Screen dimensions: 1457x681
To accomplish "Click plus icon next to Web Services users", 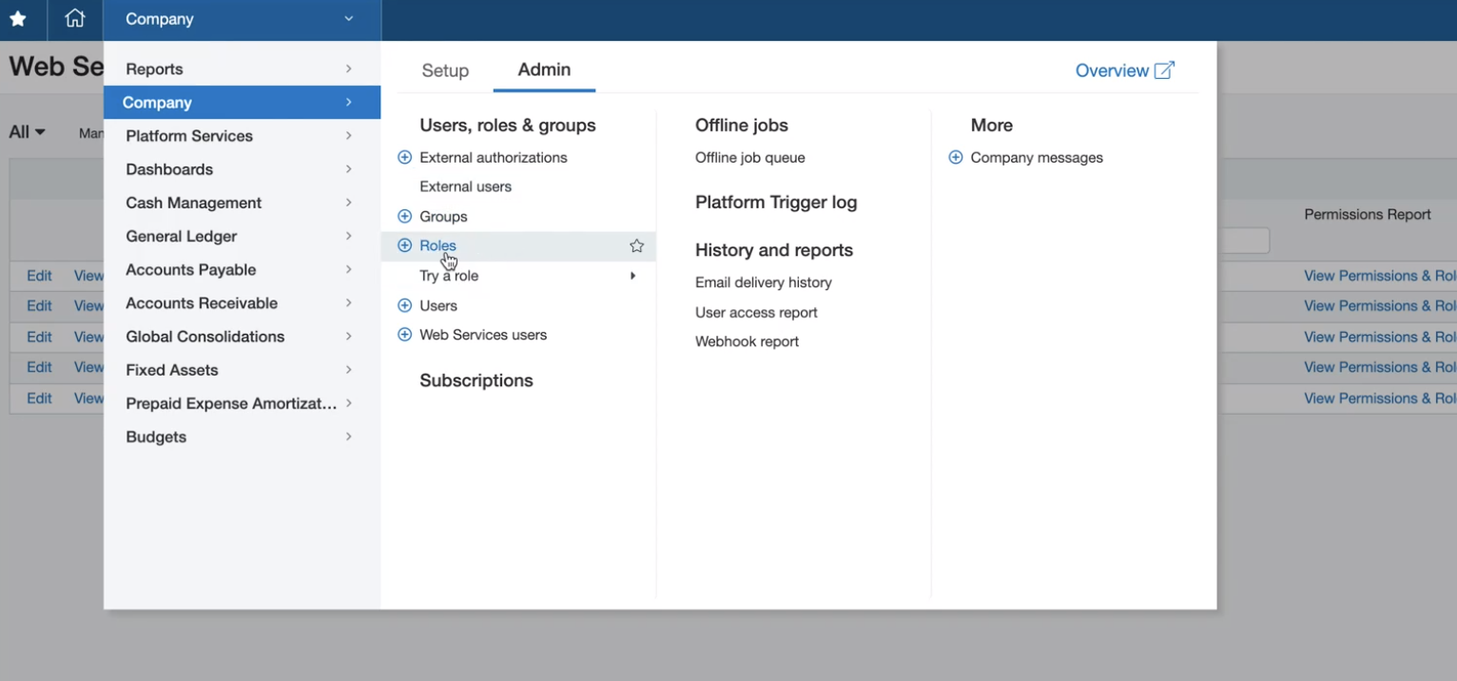I will click(404, 335).
